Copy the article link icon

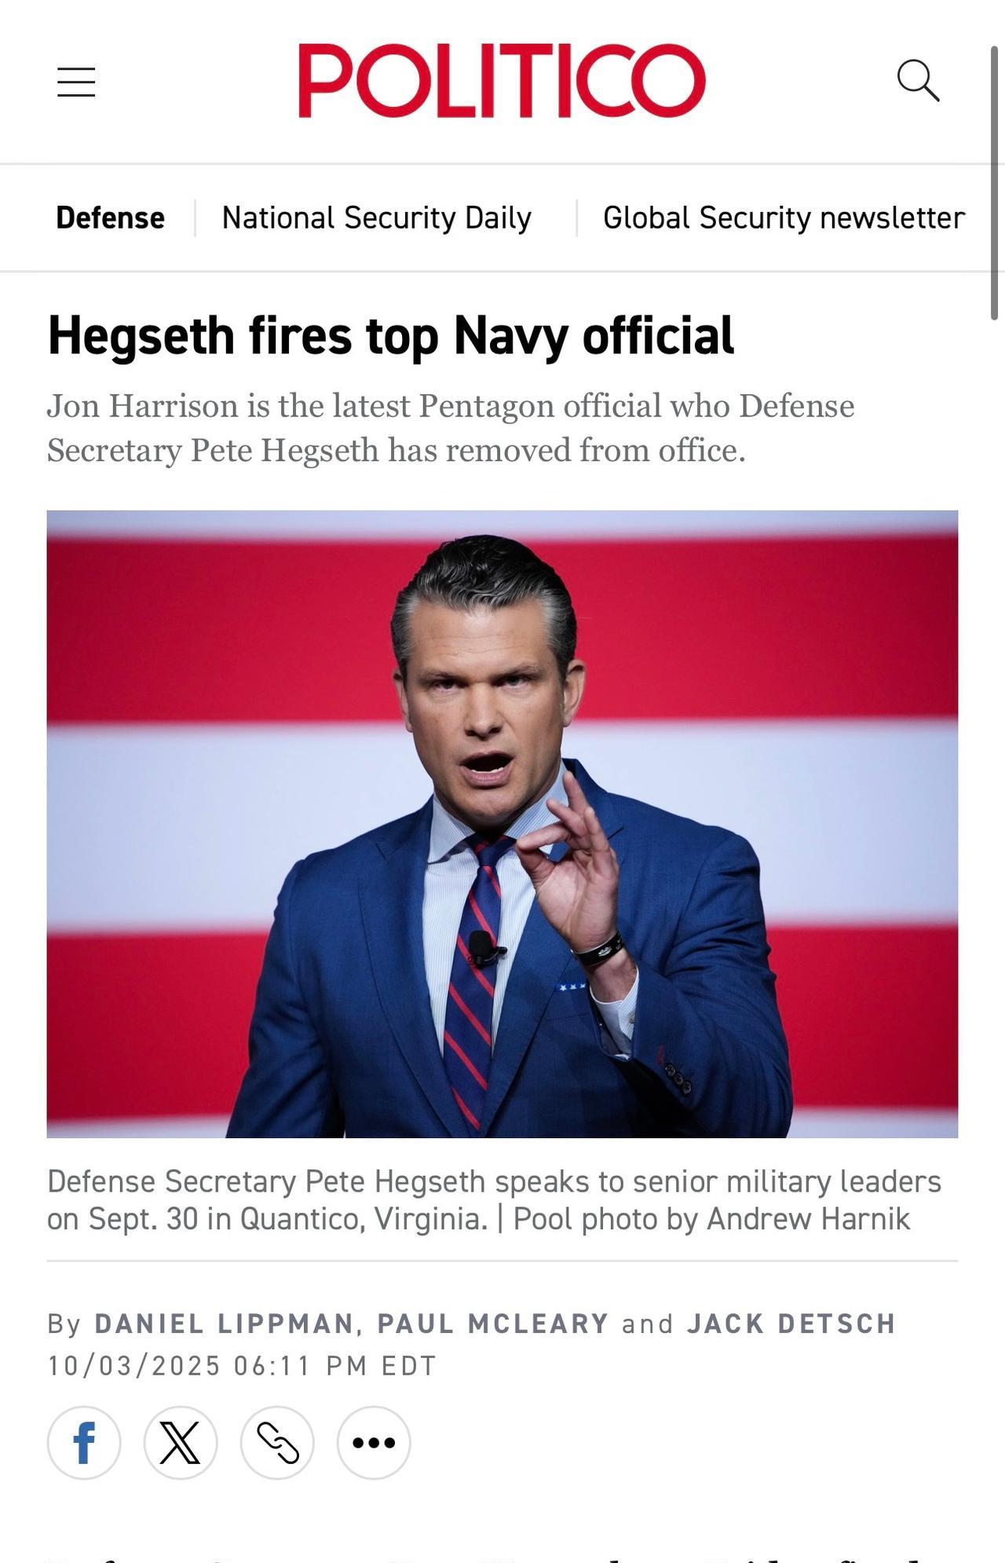(277, 1443)
